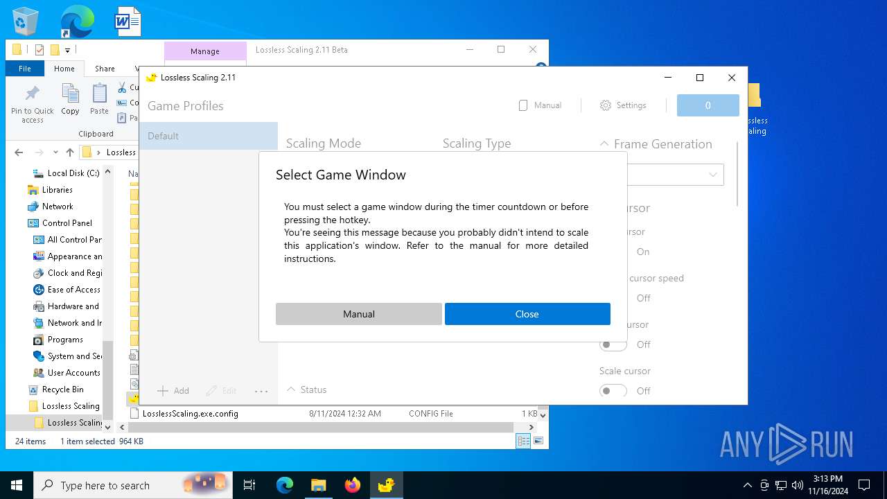This screenshot has width=887, height=499.
Task: Open Explorer recent locations dropdown arrow
Action: tap(55, 152)
